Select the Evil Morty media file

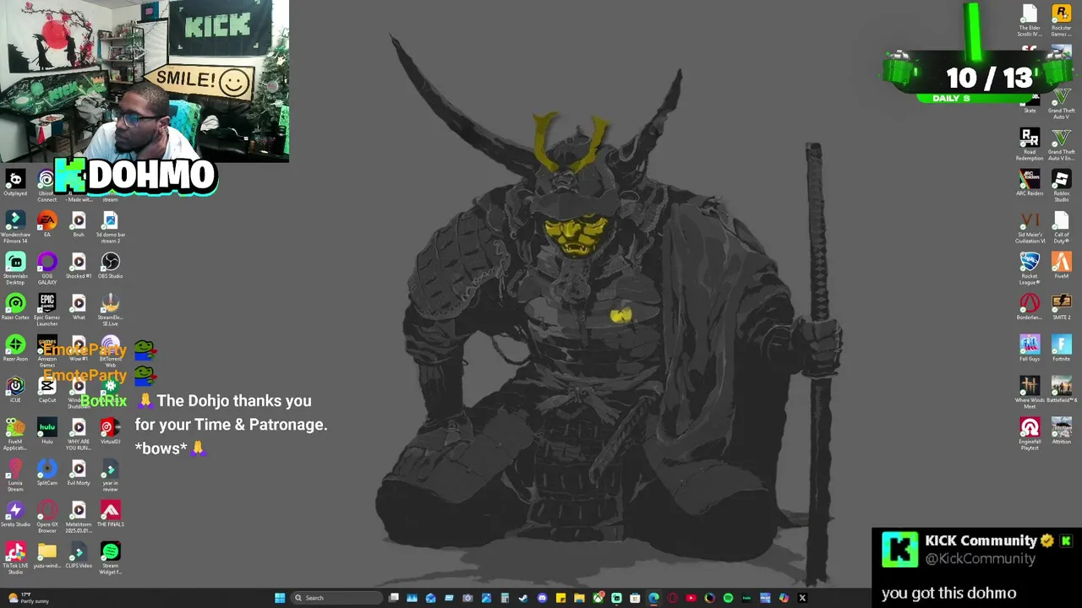click(79, 473)
